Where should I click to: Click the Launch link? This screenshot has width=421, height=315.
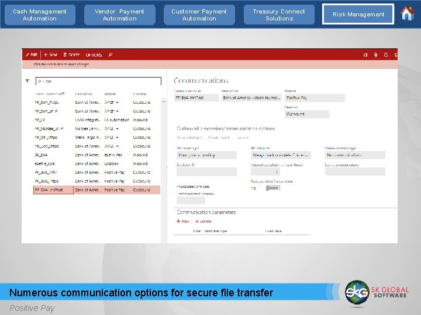242,138
